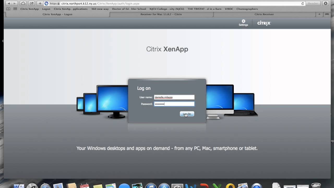Open App Store from the Dock

(164, 186)
